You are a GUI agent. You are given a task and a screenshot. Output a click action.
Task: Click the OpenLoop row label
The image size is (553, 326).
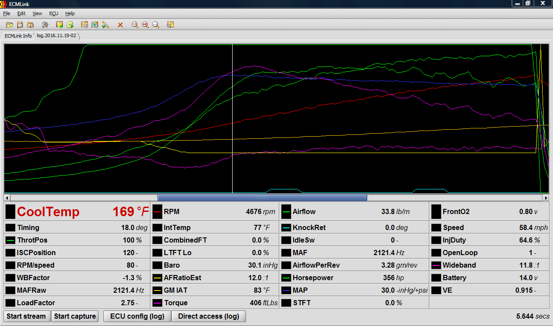point(460,252)
